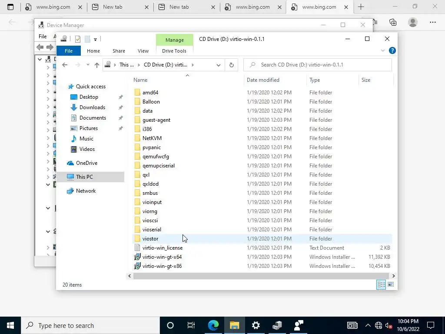Click the Cortana circle on taskbar

[170, 325]
